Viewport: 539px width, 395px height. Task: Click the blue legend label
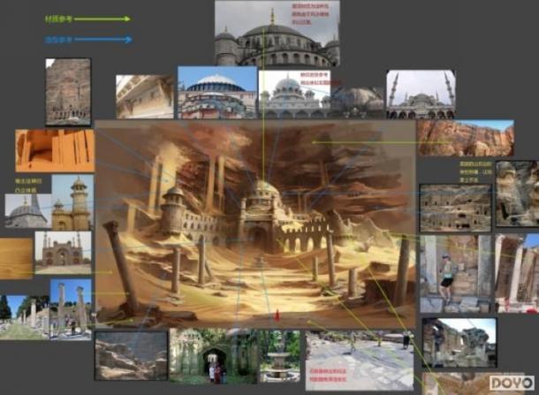pos(58,40)
